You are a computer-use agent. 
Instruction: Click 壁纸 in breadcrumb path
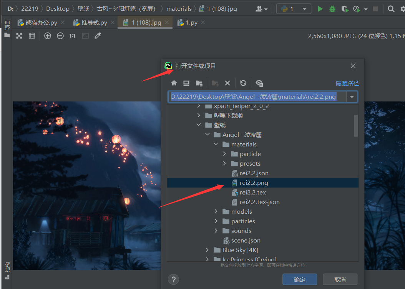[x=83, y=9]
